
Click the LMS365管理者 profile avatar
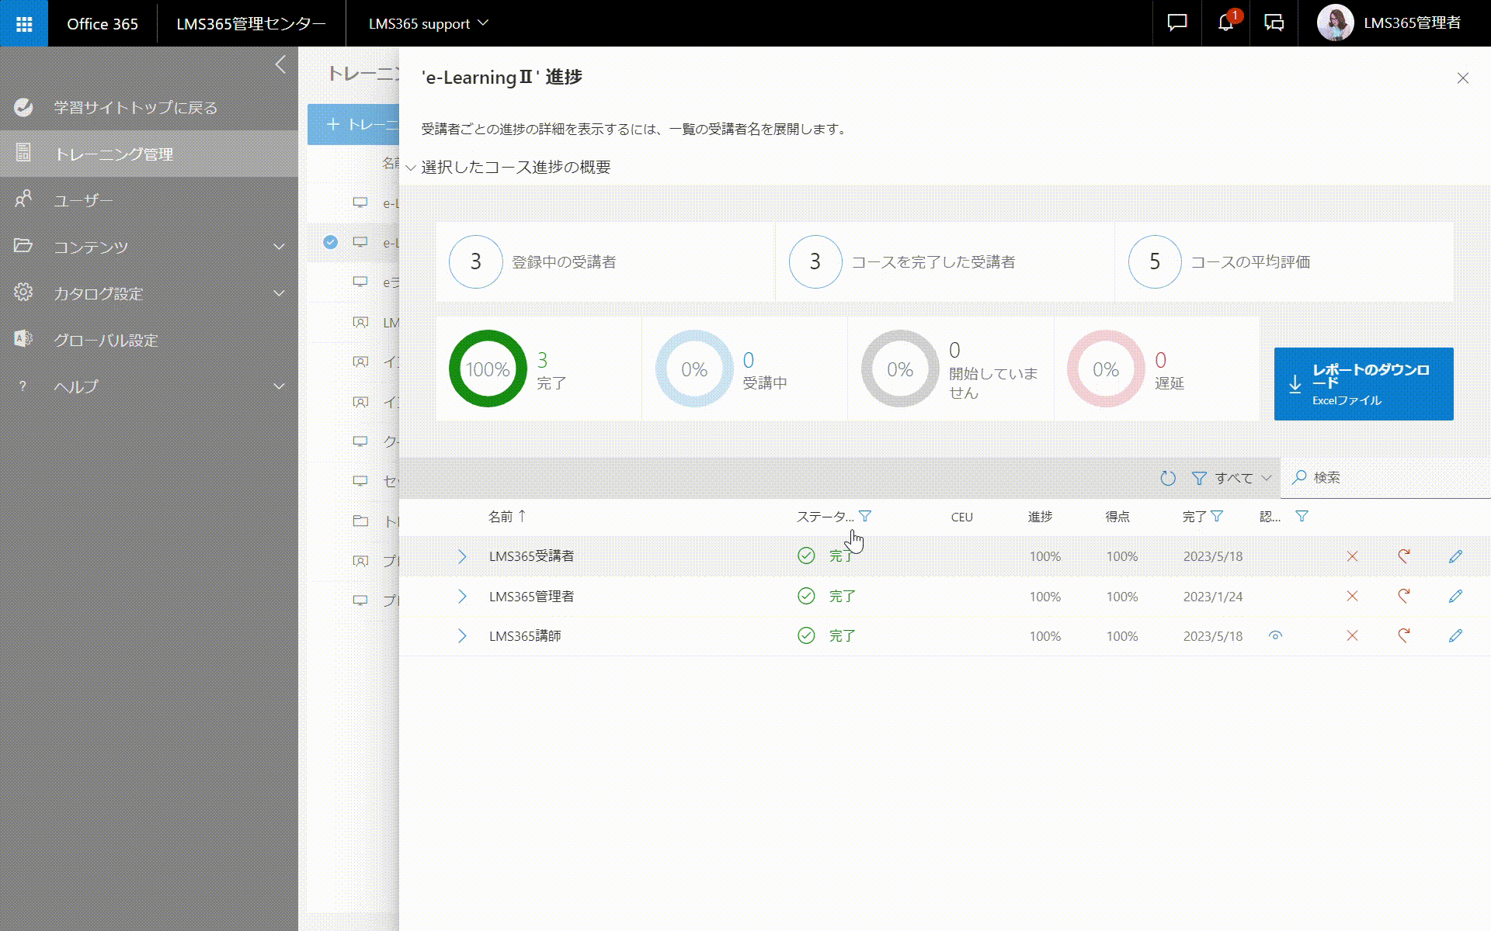coord(1335,23)
